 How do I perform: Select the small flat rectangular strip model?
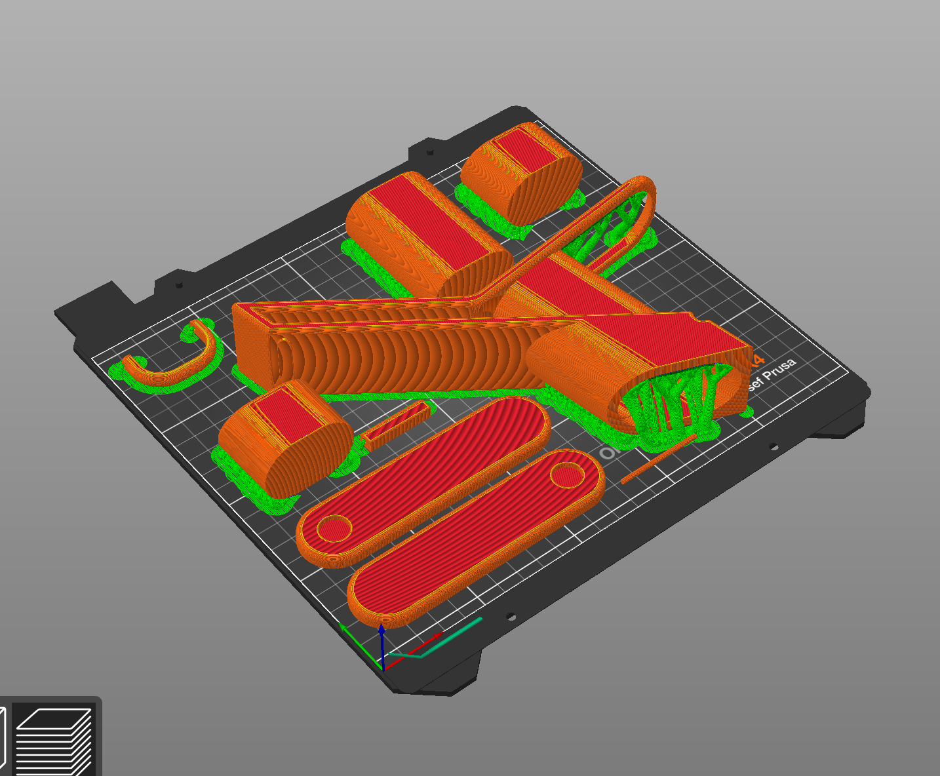[395, 426]
